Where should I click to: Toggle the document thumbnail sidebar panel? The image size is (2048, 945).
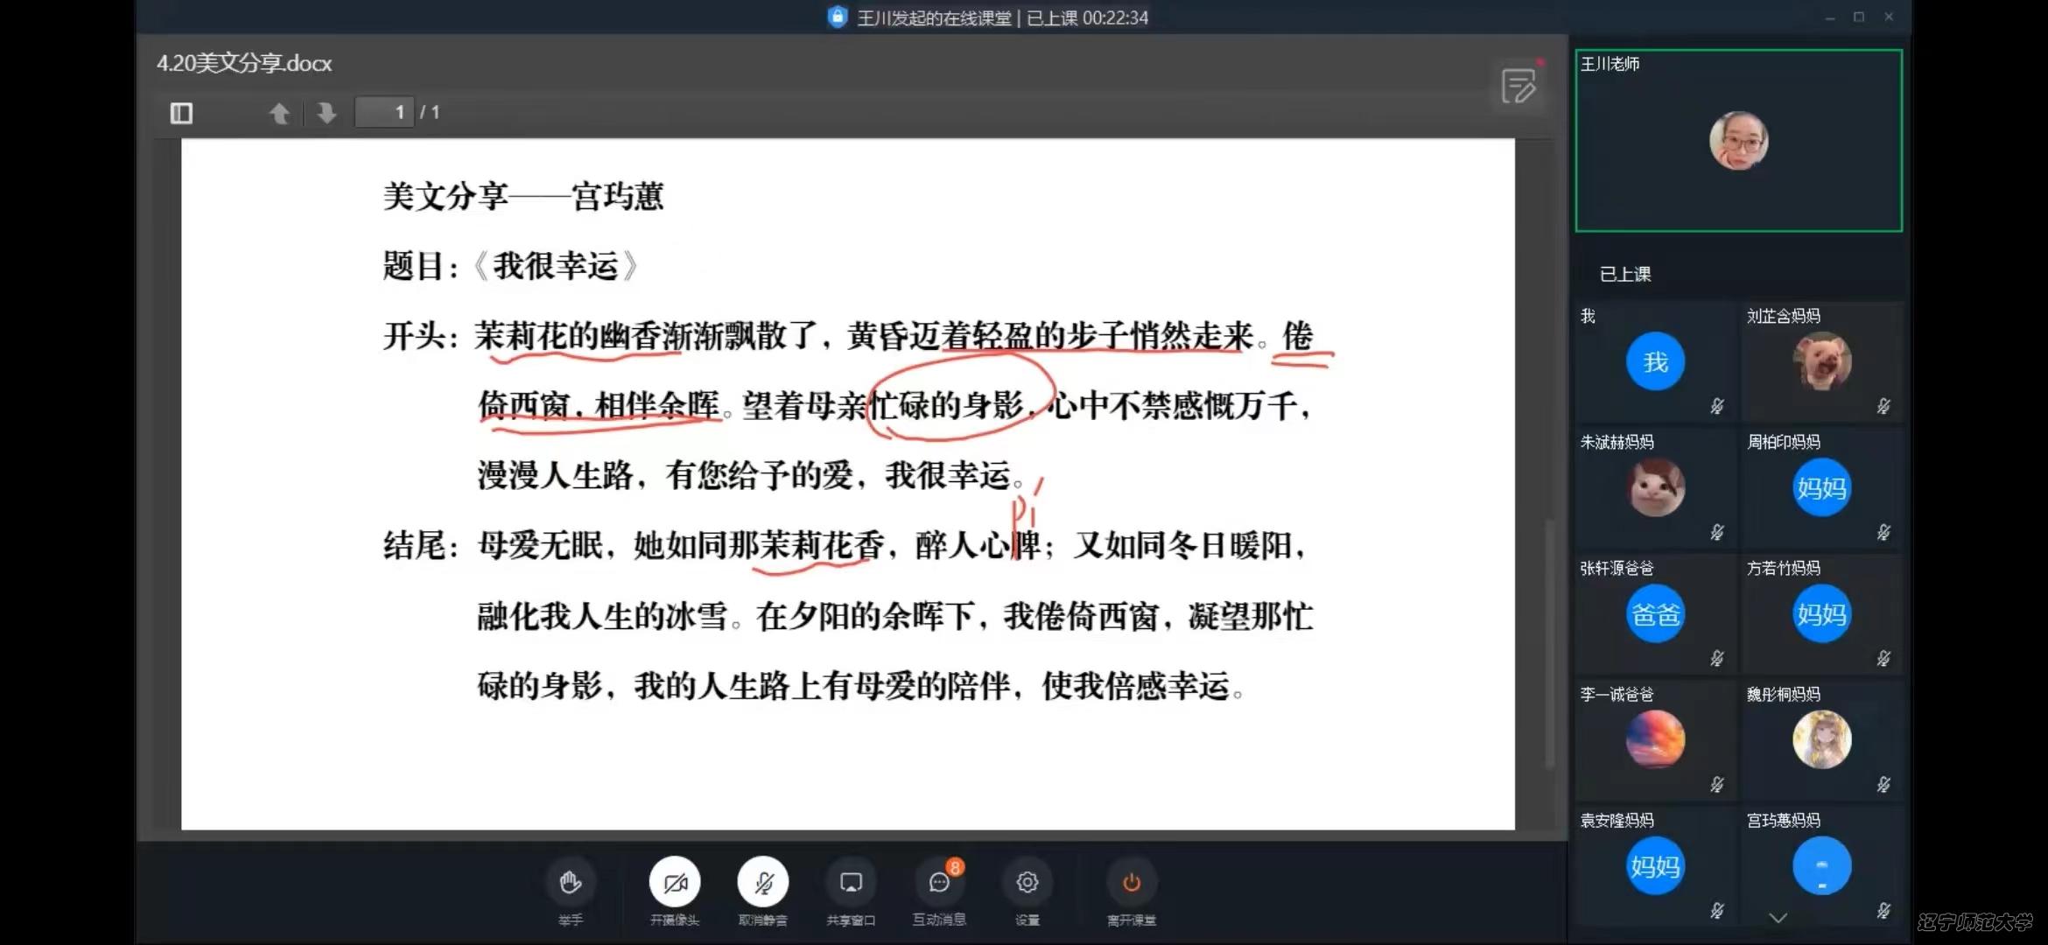(181, 112)
